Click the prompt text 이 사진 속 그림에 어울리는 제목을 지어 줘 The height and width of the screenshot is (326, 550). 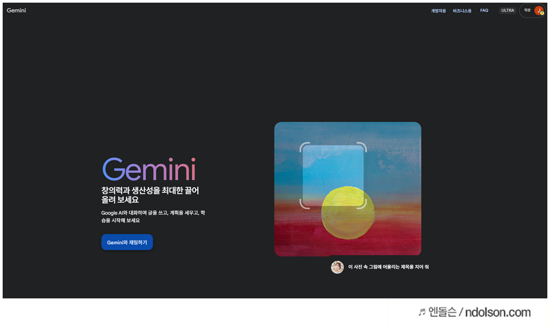(388, 267)
